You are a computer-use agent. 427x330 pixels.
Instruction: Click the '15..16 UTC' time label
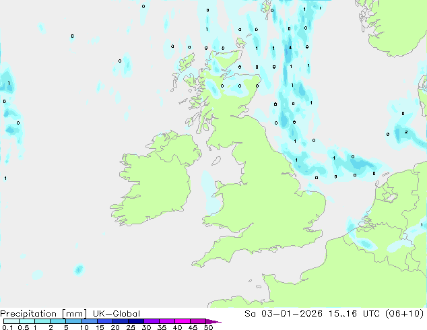point(354,314)
